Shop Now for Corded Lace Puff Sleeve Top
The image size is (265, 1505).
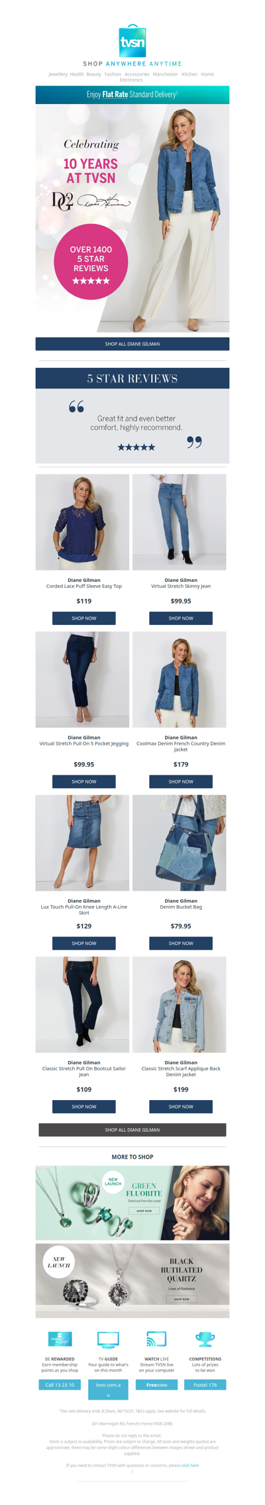84,618
